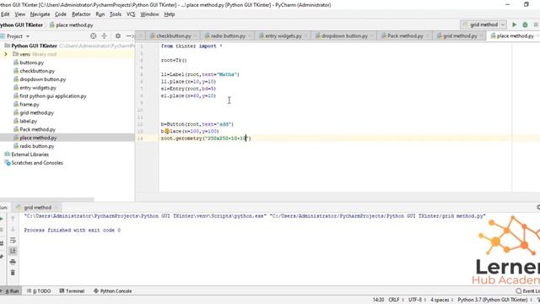Open Pack method.py in project tree
This screenshot has width=540, height=304.
pyautogui.click(x=37, y=129)
